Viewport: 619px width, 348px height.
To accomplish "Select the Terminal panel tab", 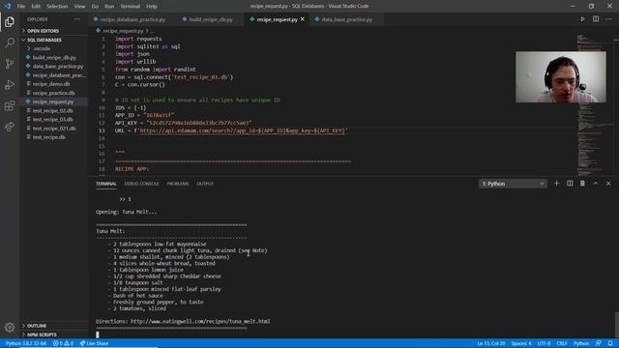I will pos(105,184).
